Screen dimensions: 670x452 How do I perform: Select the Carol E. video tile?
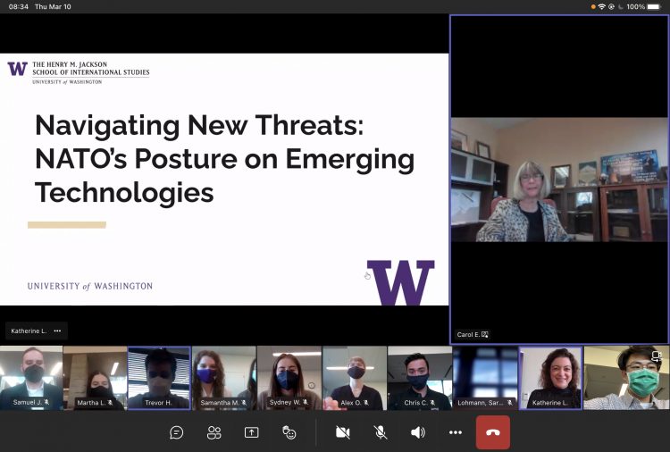559,180
